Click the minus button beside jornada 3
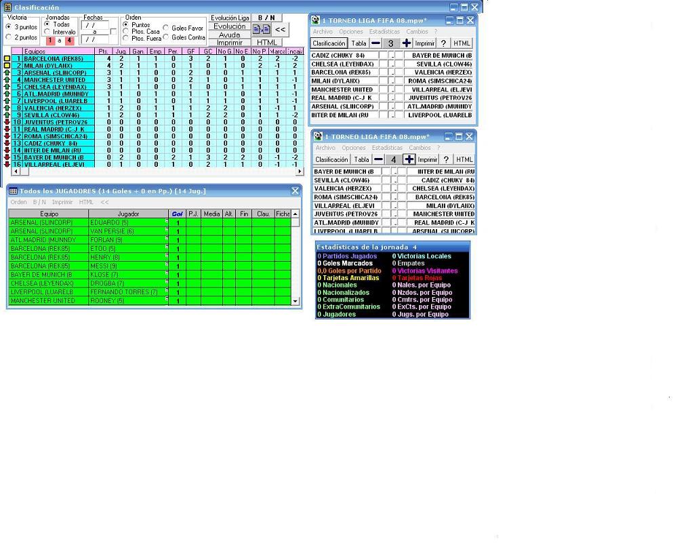Viewport: 694px width, 556px height. (x=375, y=43)
